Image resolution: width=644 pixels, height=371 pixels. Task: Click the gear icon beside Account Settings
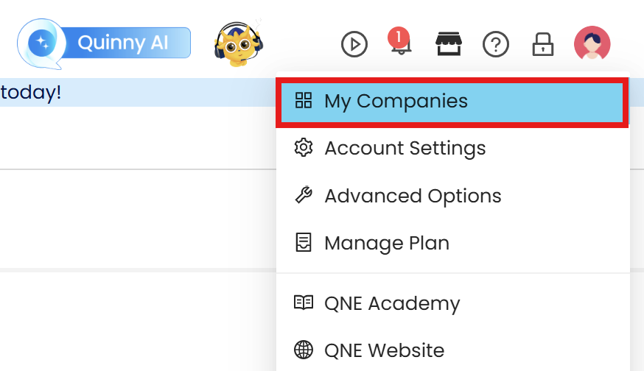(x=303, y=148)
